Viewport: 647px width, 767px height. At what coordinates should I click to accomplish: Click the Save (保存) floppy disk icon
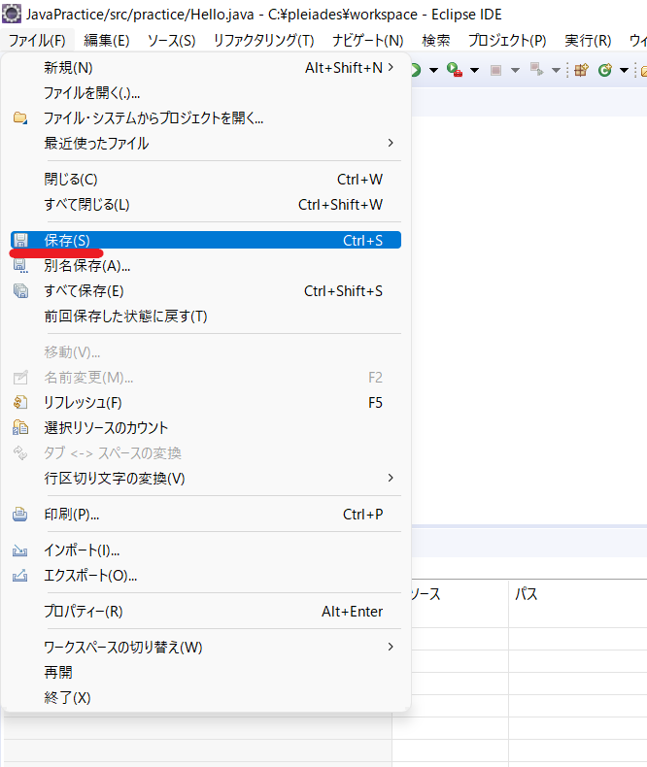pos(20,240)
